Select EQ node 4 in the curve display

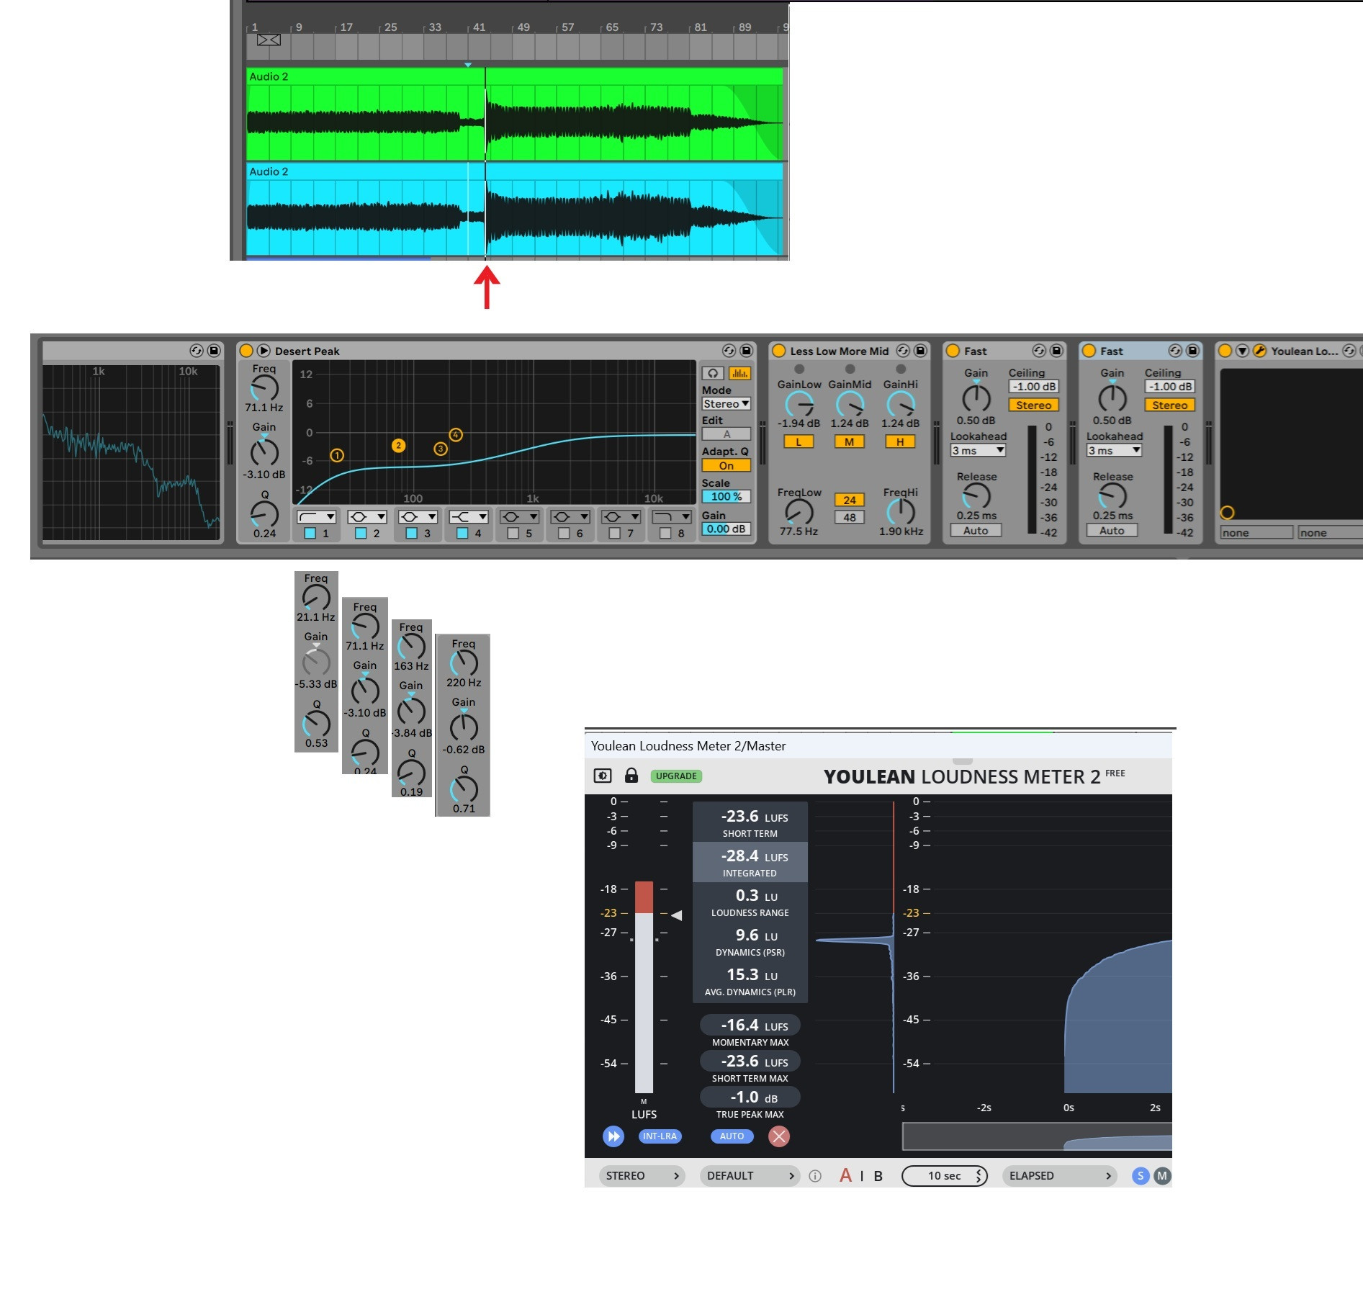[x=456, y=435]
